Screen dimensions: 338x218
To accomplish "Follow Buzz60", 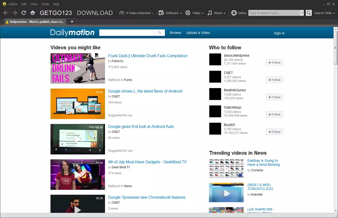I will (274, 132).
